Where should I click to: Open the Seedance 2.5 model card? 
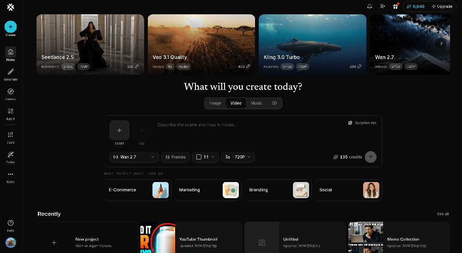click(x=90, y=44)
